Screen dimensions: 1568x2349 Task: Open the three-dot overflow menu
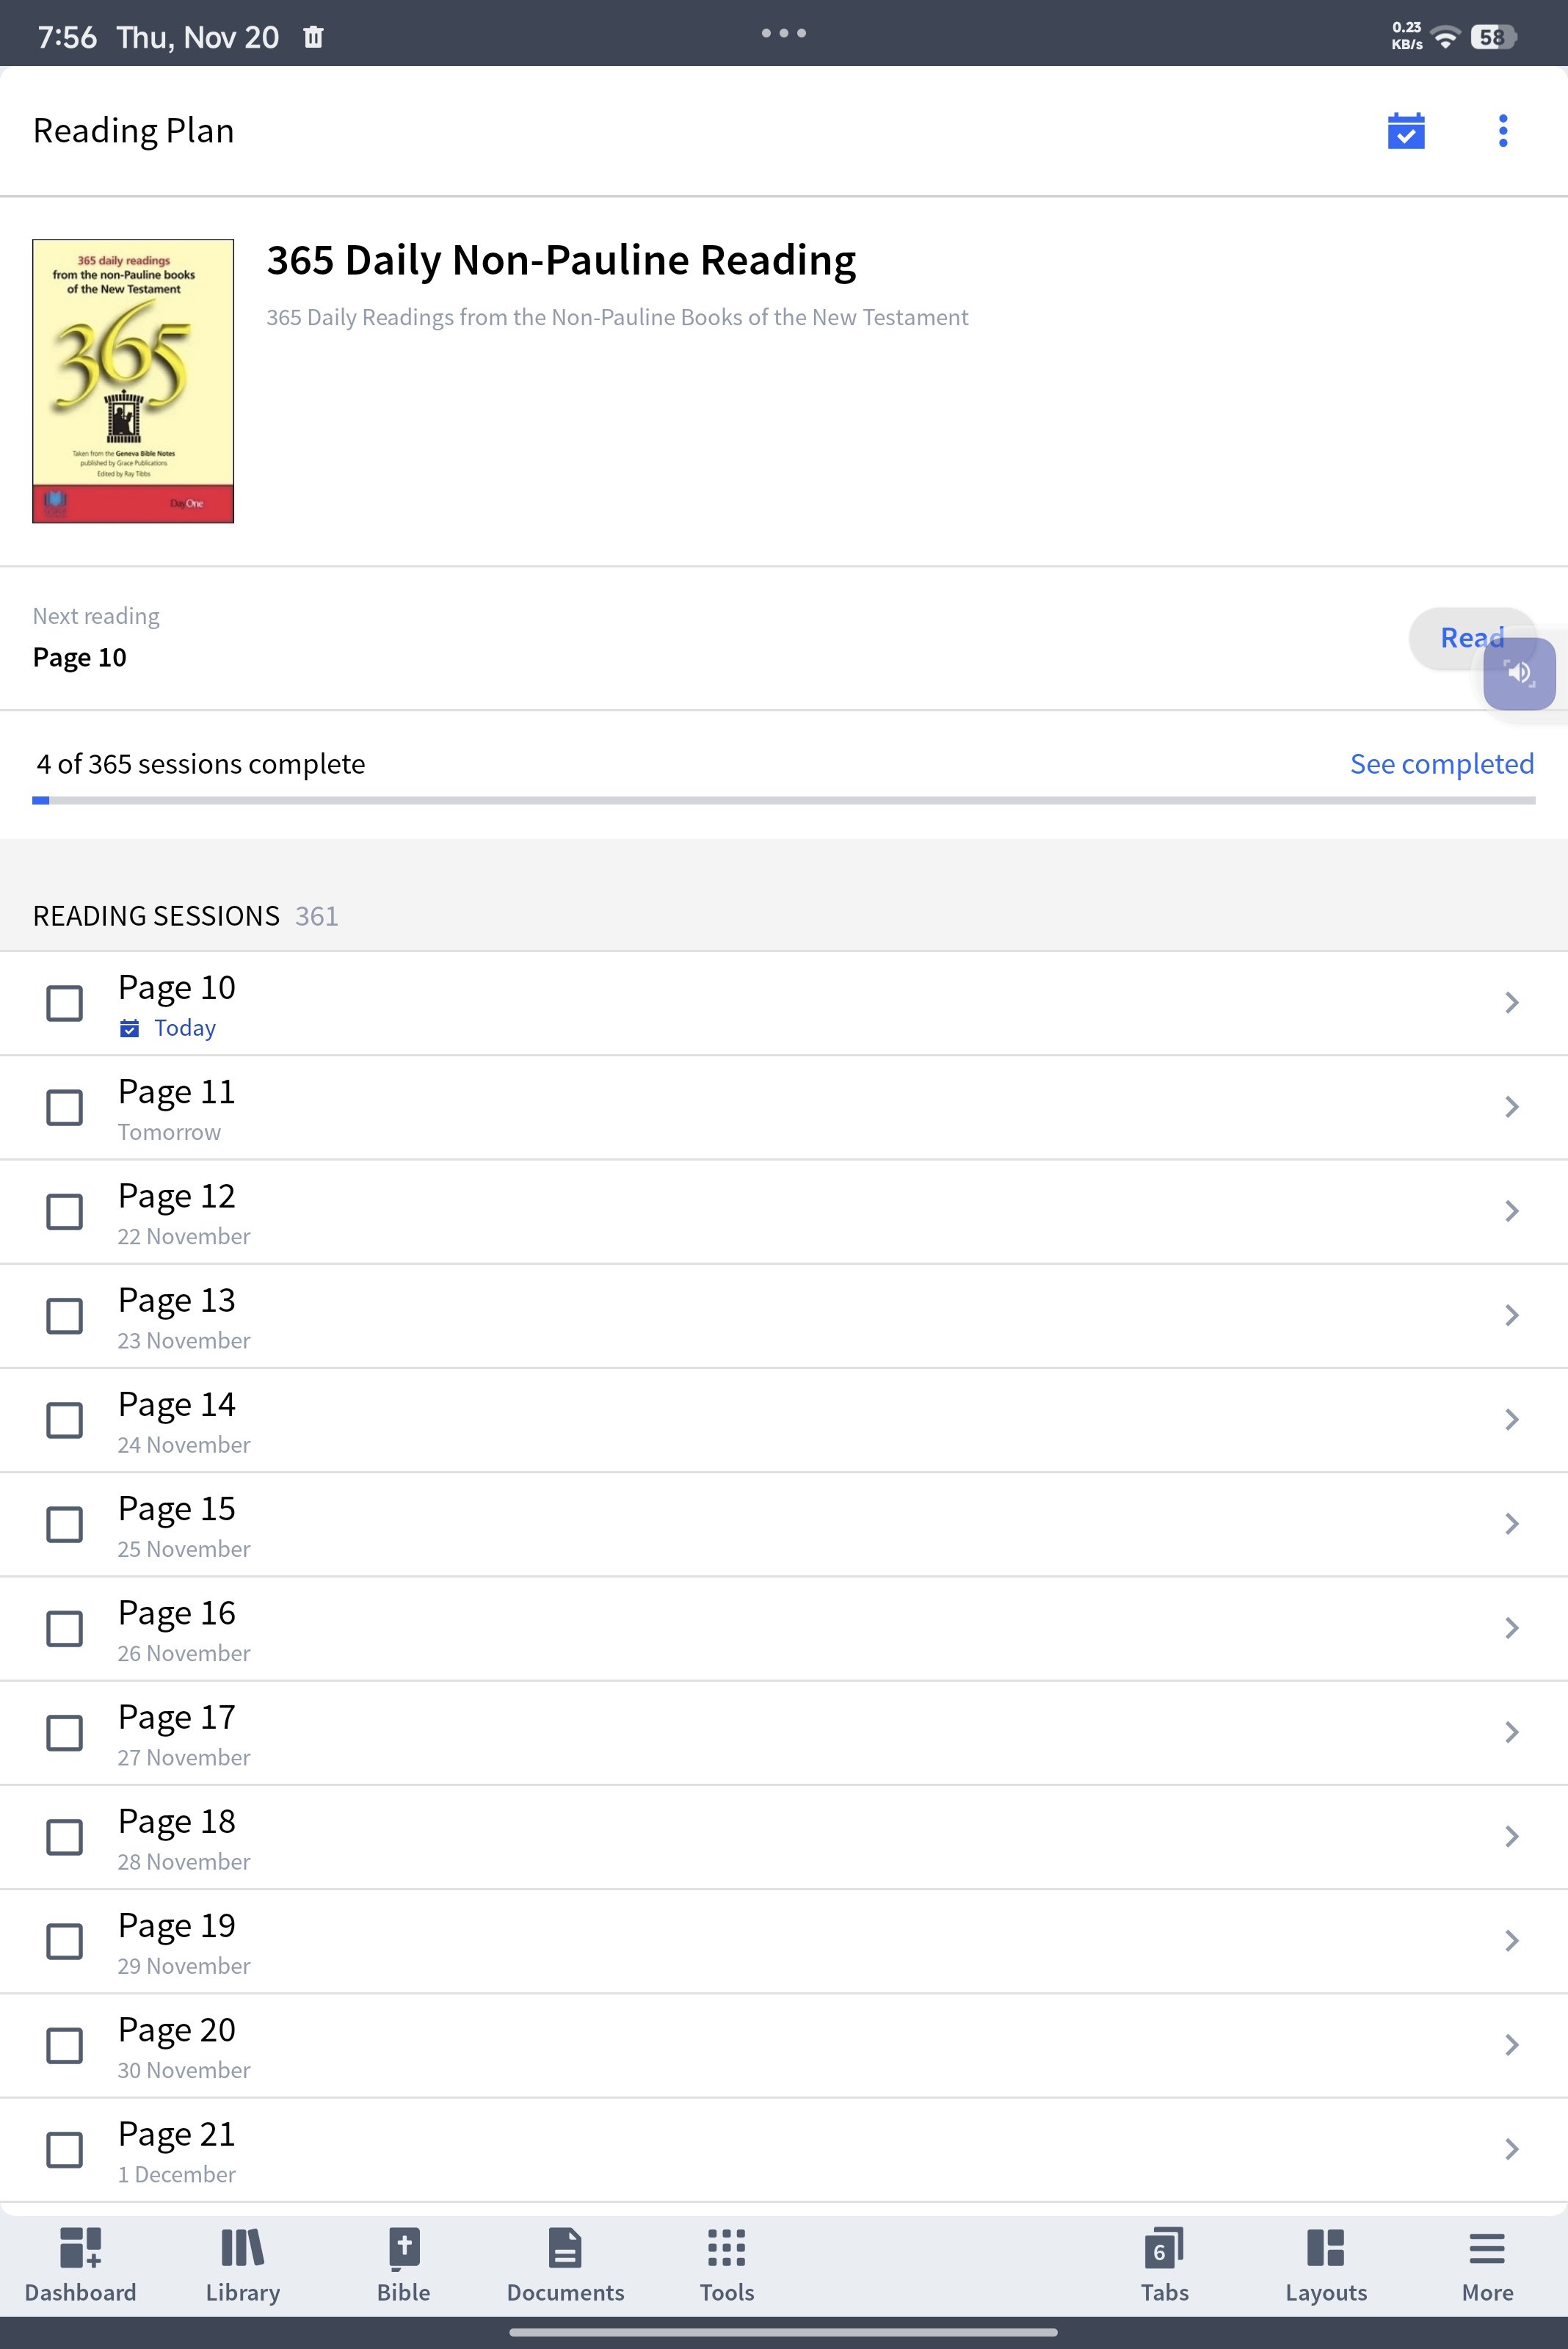click(1502, 131)
